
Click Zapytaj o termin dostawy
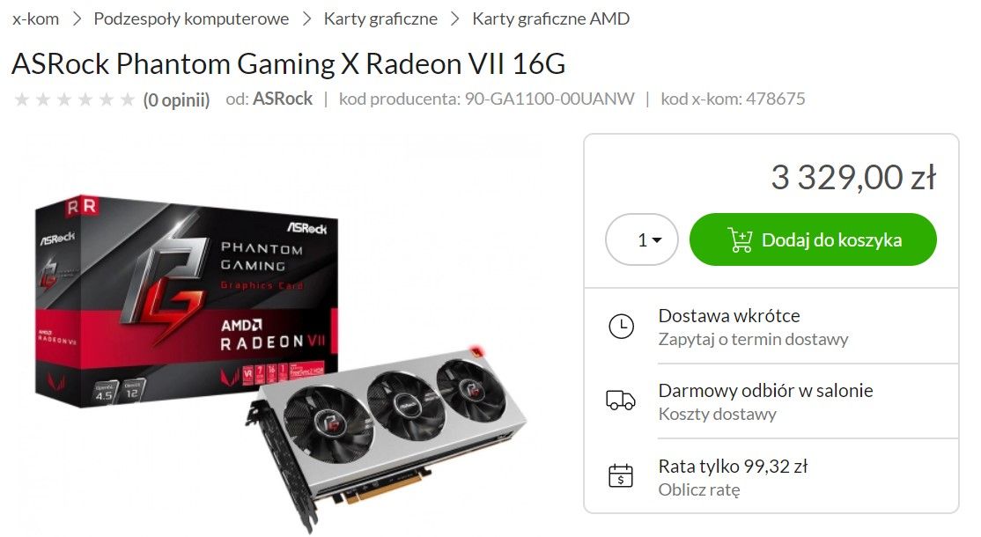(753, 340)
